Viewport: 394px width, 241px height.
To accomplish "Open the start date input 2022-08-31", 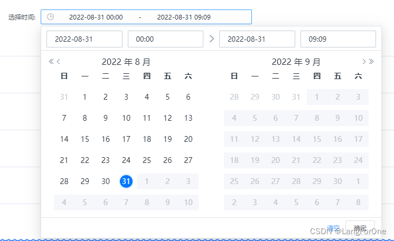I will coord(85,39).
